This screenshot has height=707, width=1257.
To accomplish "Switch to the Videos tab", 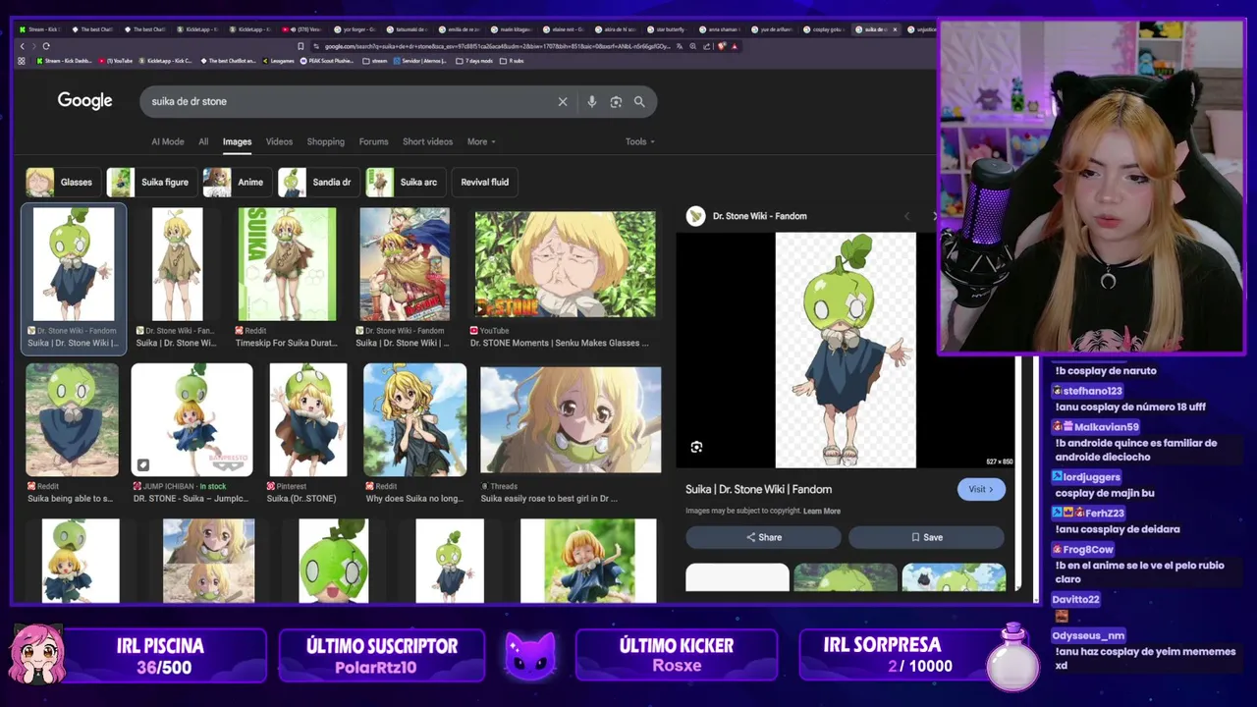I will [x=279, y=141].
